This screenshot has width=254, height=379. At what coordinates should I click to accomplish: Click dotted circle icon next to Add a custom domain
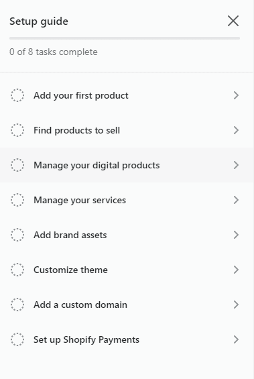pos(17,305)
